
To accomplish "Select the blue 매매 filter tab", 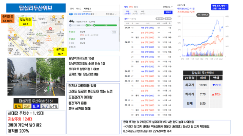I will click(x=126, y=7).
